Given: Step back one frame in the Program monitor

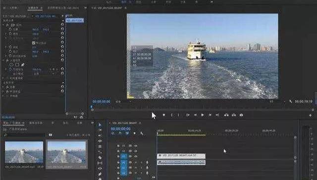Looking at the screenshot, I should coord(195,115).
